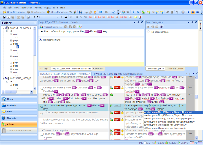203x145 pixels.
Task: Confirm translation with green check pencil icon
Action: pos(143,12)
